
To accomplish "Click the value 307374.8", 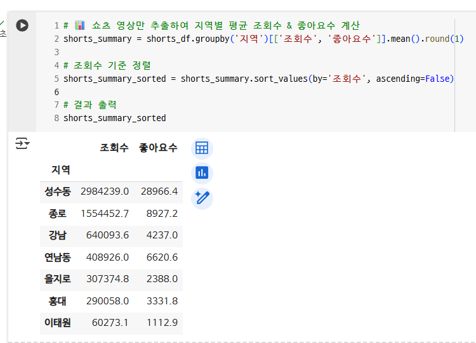I will point(107,279).
